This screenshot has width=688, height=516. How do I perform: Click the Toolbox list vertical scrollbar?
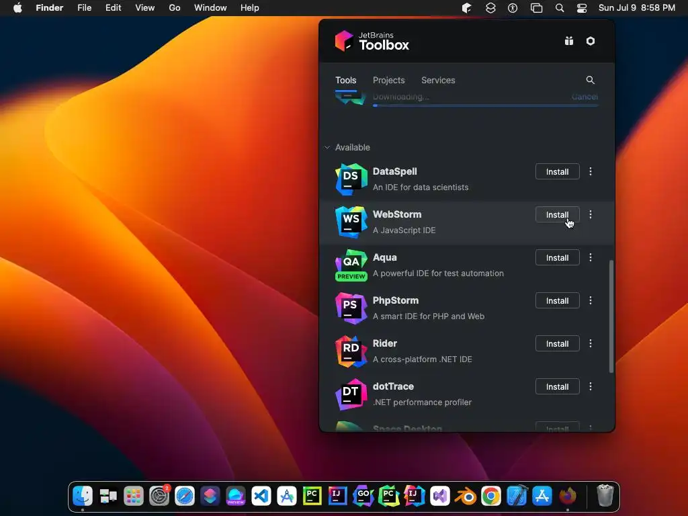point(611,316)
